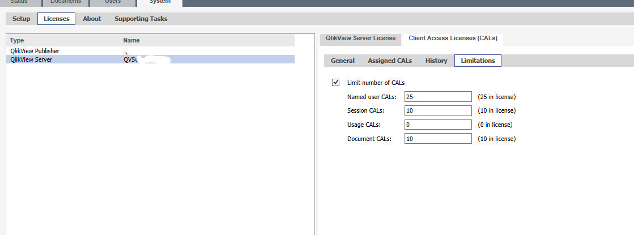
Task: Switch to the Users top tab
Action: click(112, 2)
